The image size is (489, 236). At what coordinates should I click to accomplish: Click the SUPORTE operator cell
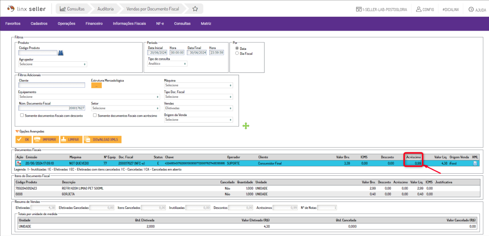click(233, 163)
